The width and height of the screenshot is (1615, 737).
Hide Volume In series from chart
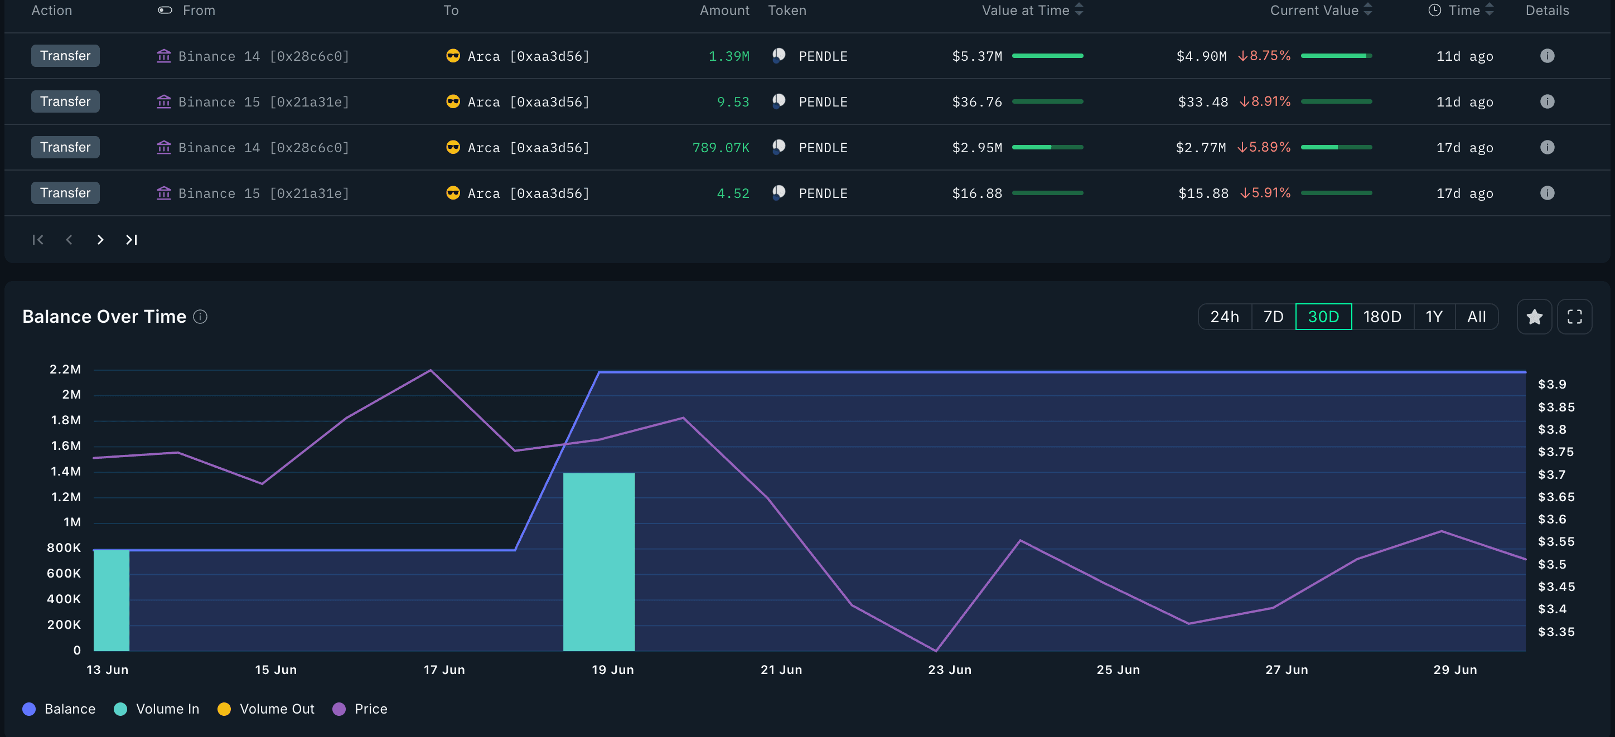157,709
